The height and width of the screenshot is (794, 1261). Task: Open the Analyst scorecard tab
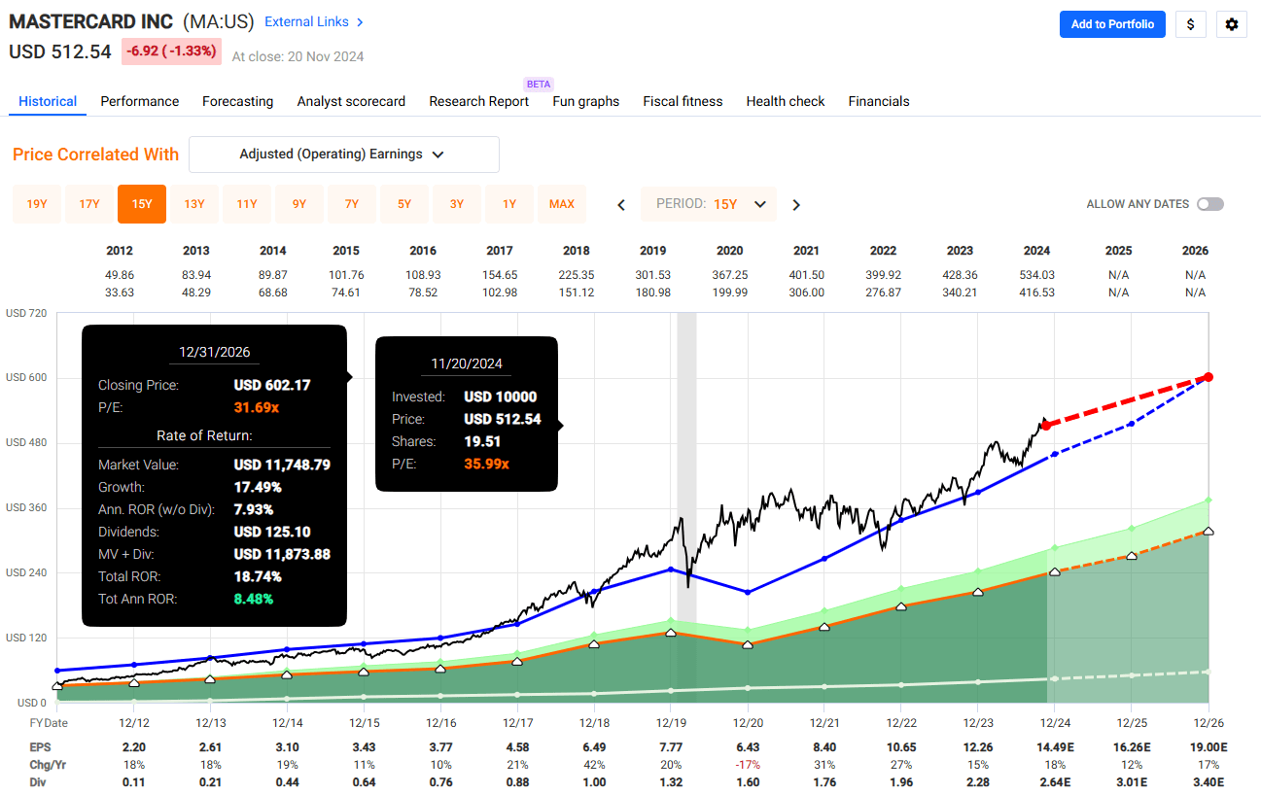(351, 101)
